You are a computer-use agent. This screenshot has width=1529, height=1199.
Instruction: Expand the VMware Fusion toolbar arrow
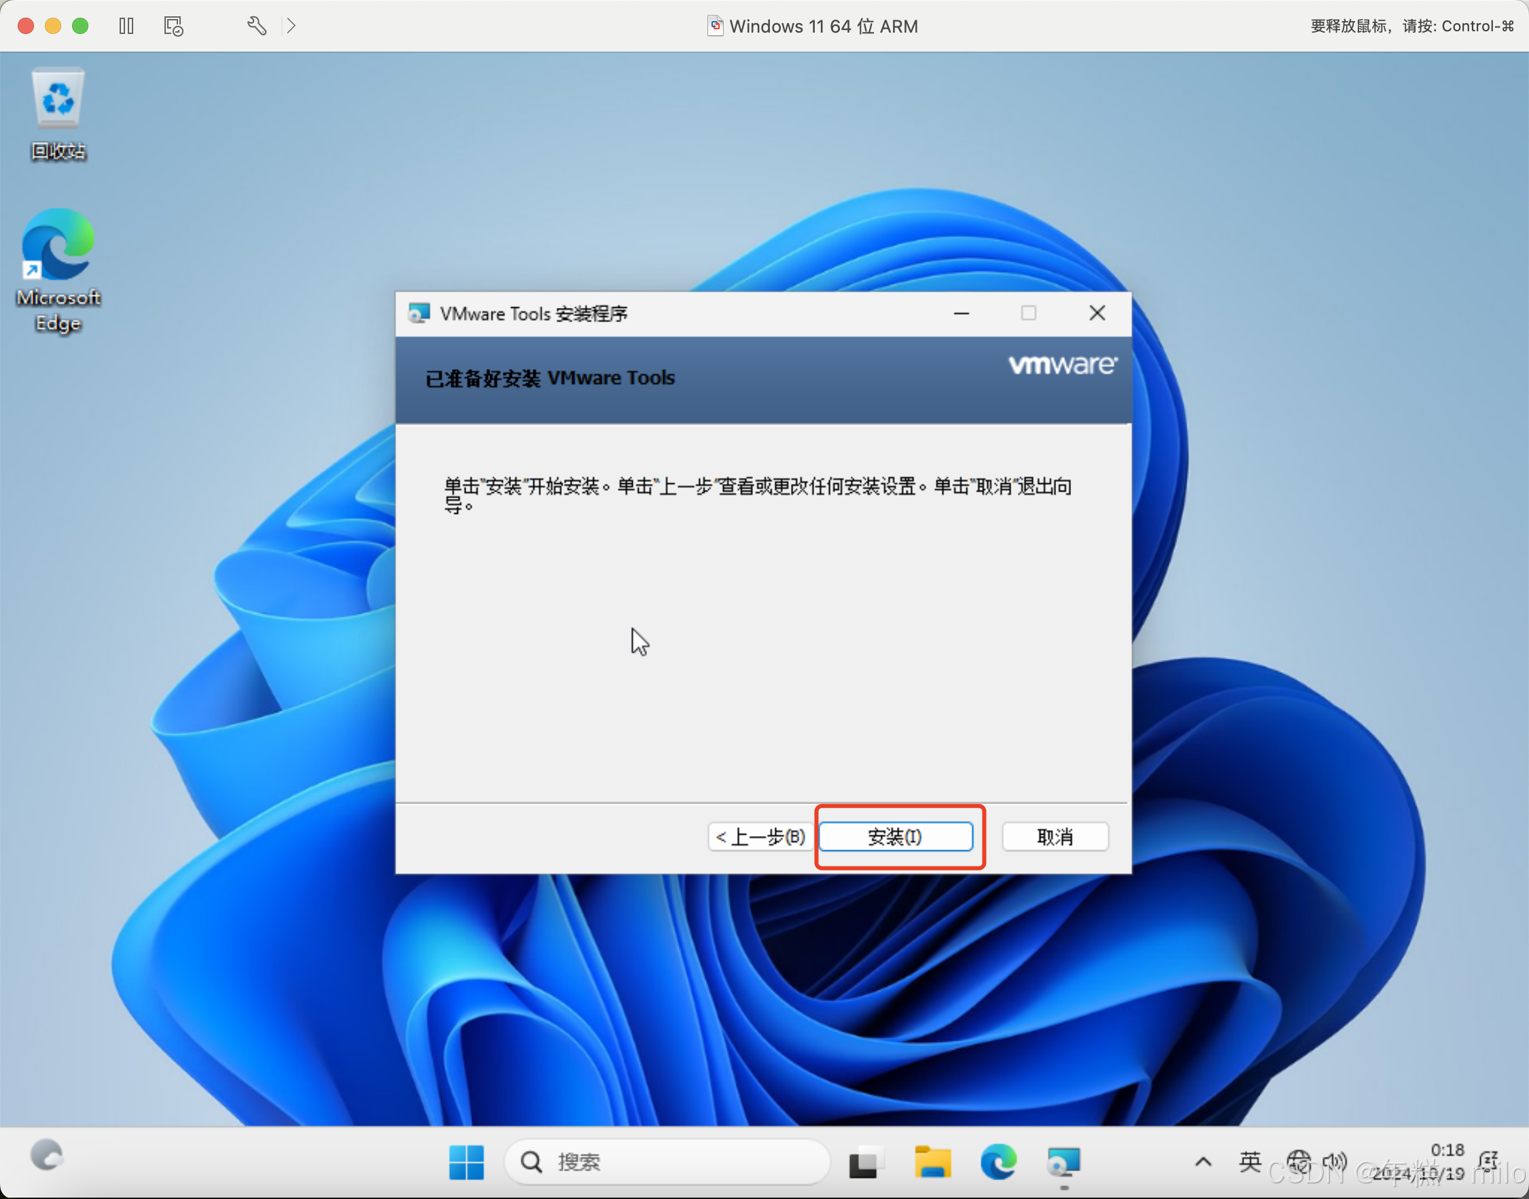click(x=292, y=25)
